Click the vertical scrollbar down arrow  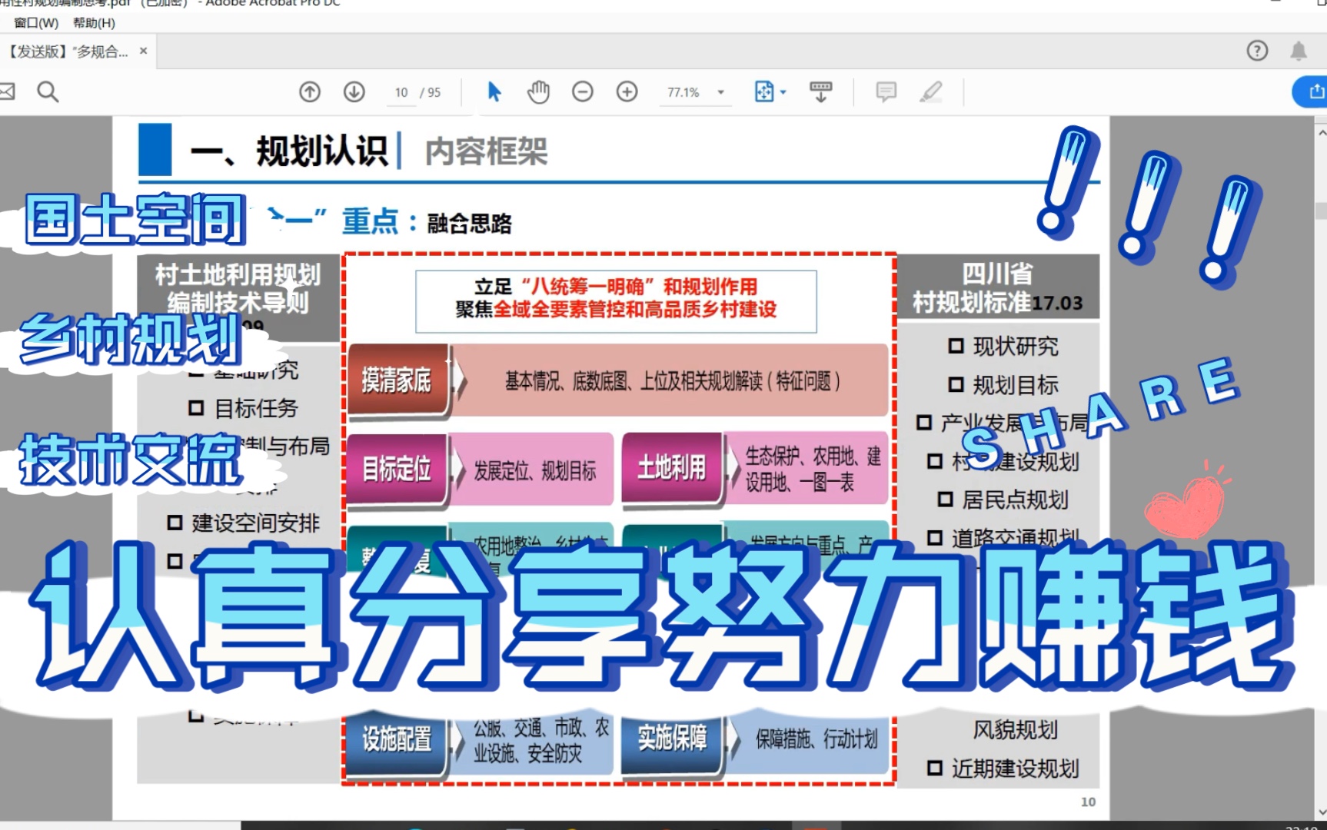(x=1321, y=812)
